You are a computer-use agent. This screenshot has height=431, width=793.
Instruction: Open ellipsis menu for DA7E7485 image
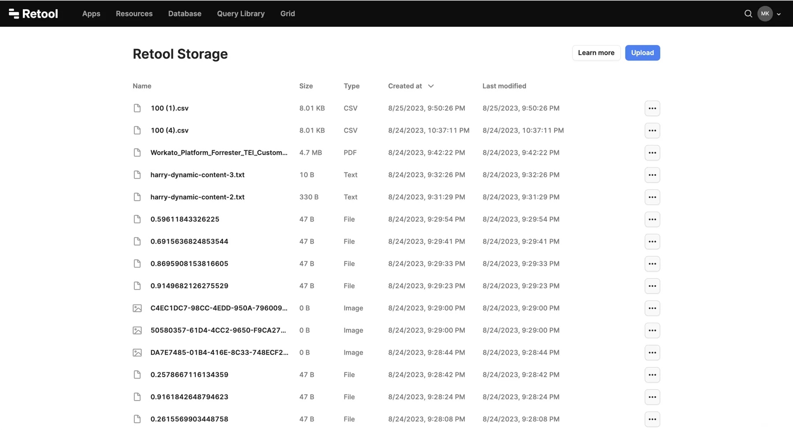click(652, 353)
